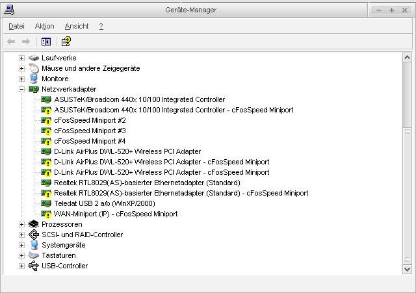
Task: Click the warning icon of cFosSpeed Miniport #2
Action: (x=46, y=120)
